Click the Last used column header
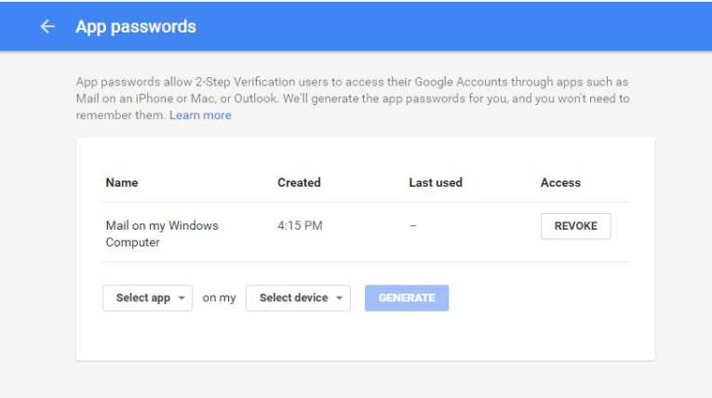This screenshot has height=398, width=712. pyautogui.click(x=436, y=183)
